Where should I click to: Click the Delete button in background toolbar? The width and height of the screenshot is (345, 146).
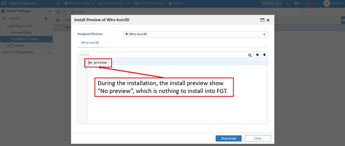[78, 12]
